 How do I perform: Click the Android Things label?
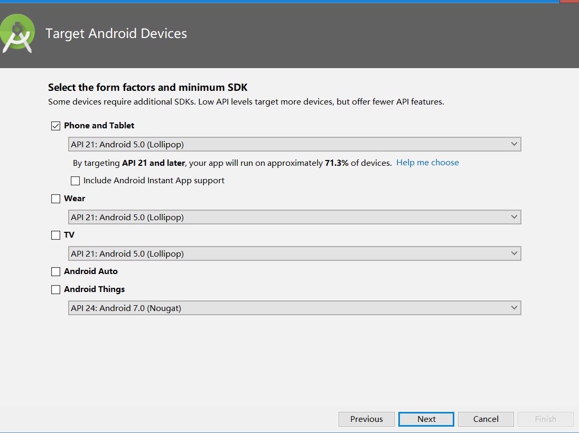point(94,289)
